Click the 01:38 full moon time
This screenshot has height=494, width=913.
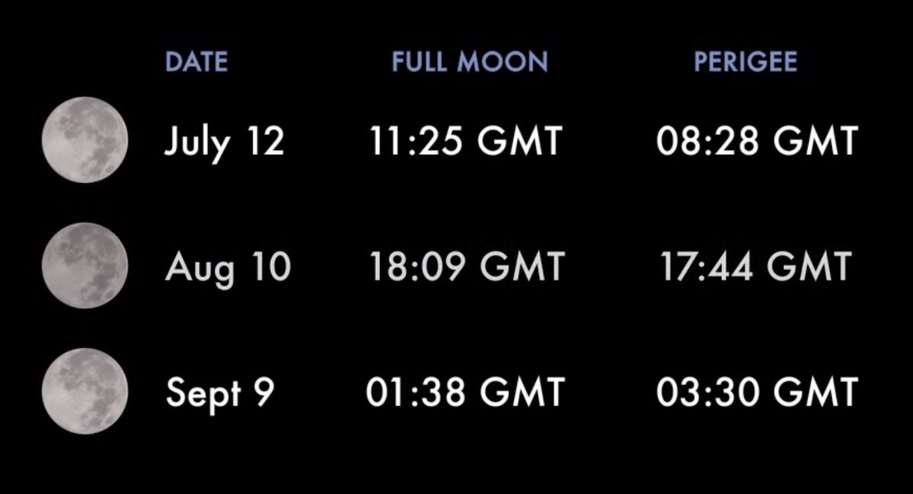pos(416,392)
